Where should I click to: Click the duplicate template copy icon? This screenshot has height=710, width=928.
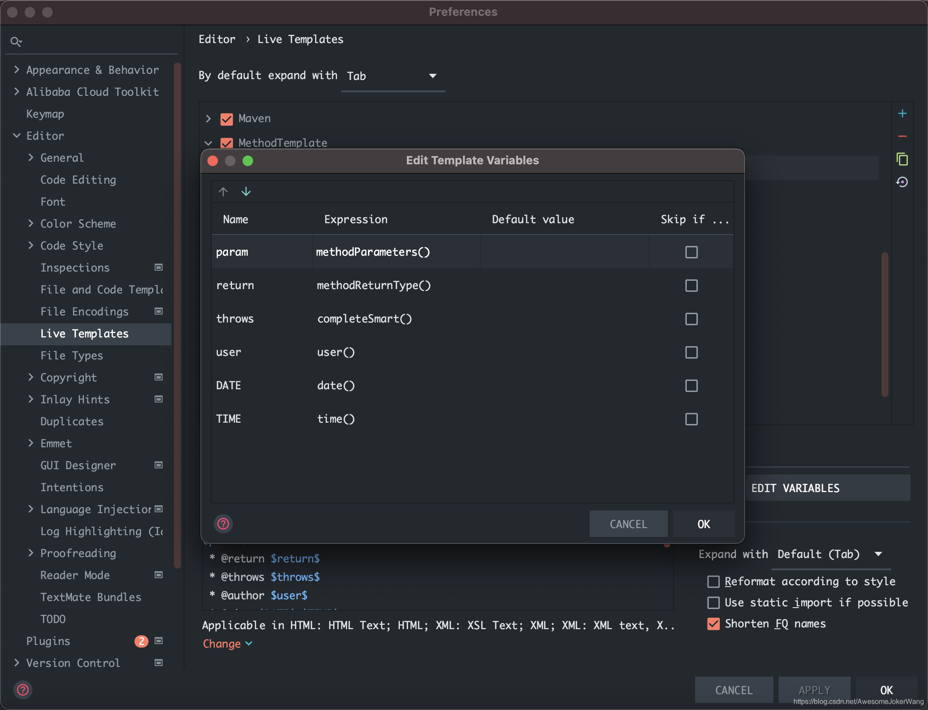pyautogui.click(x=902, y=159)
